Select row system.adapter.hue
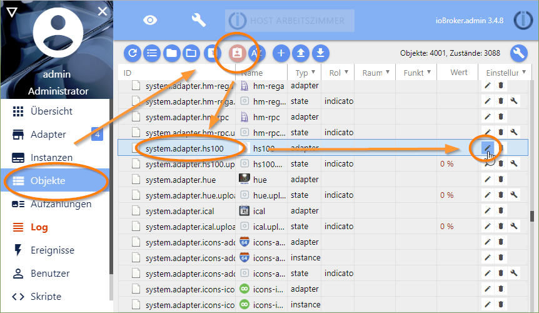This screenshot has height=313, width=539. (323, 179)
